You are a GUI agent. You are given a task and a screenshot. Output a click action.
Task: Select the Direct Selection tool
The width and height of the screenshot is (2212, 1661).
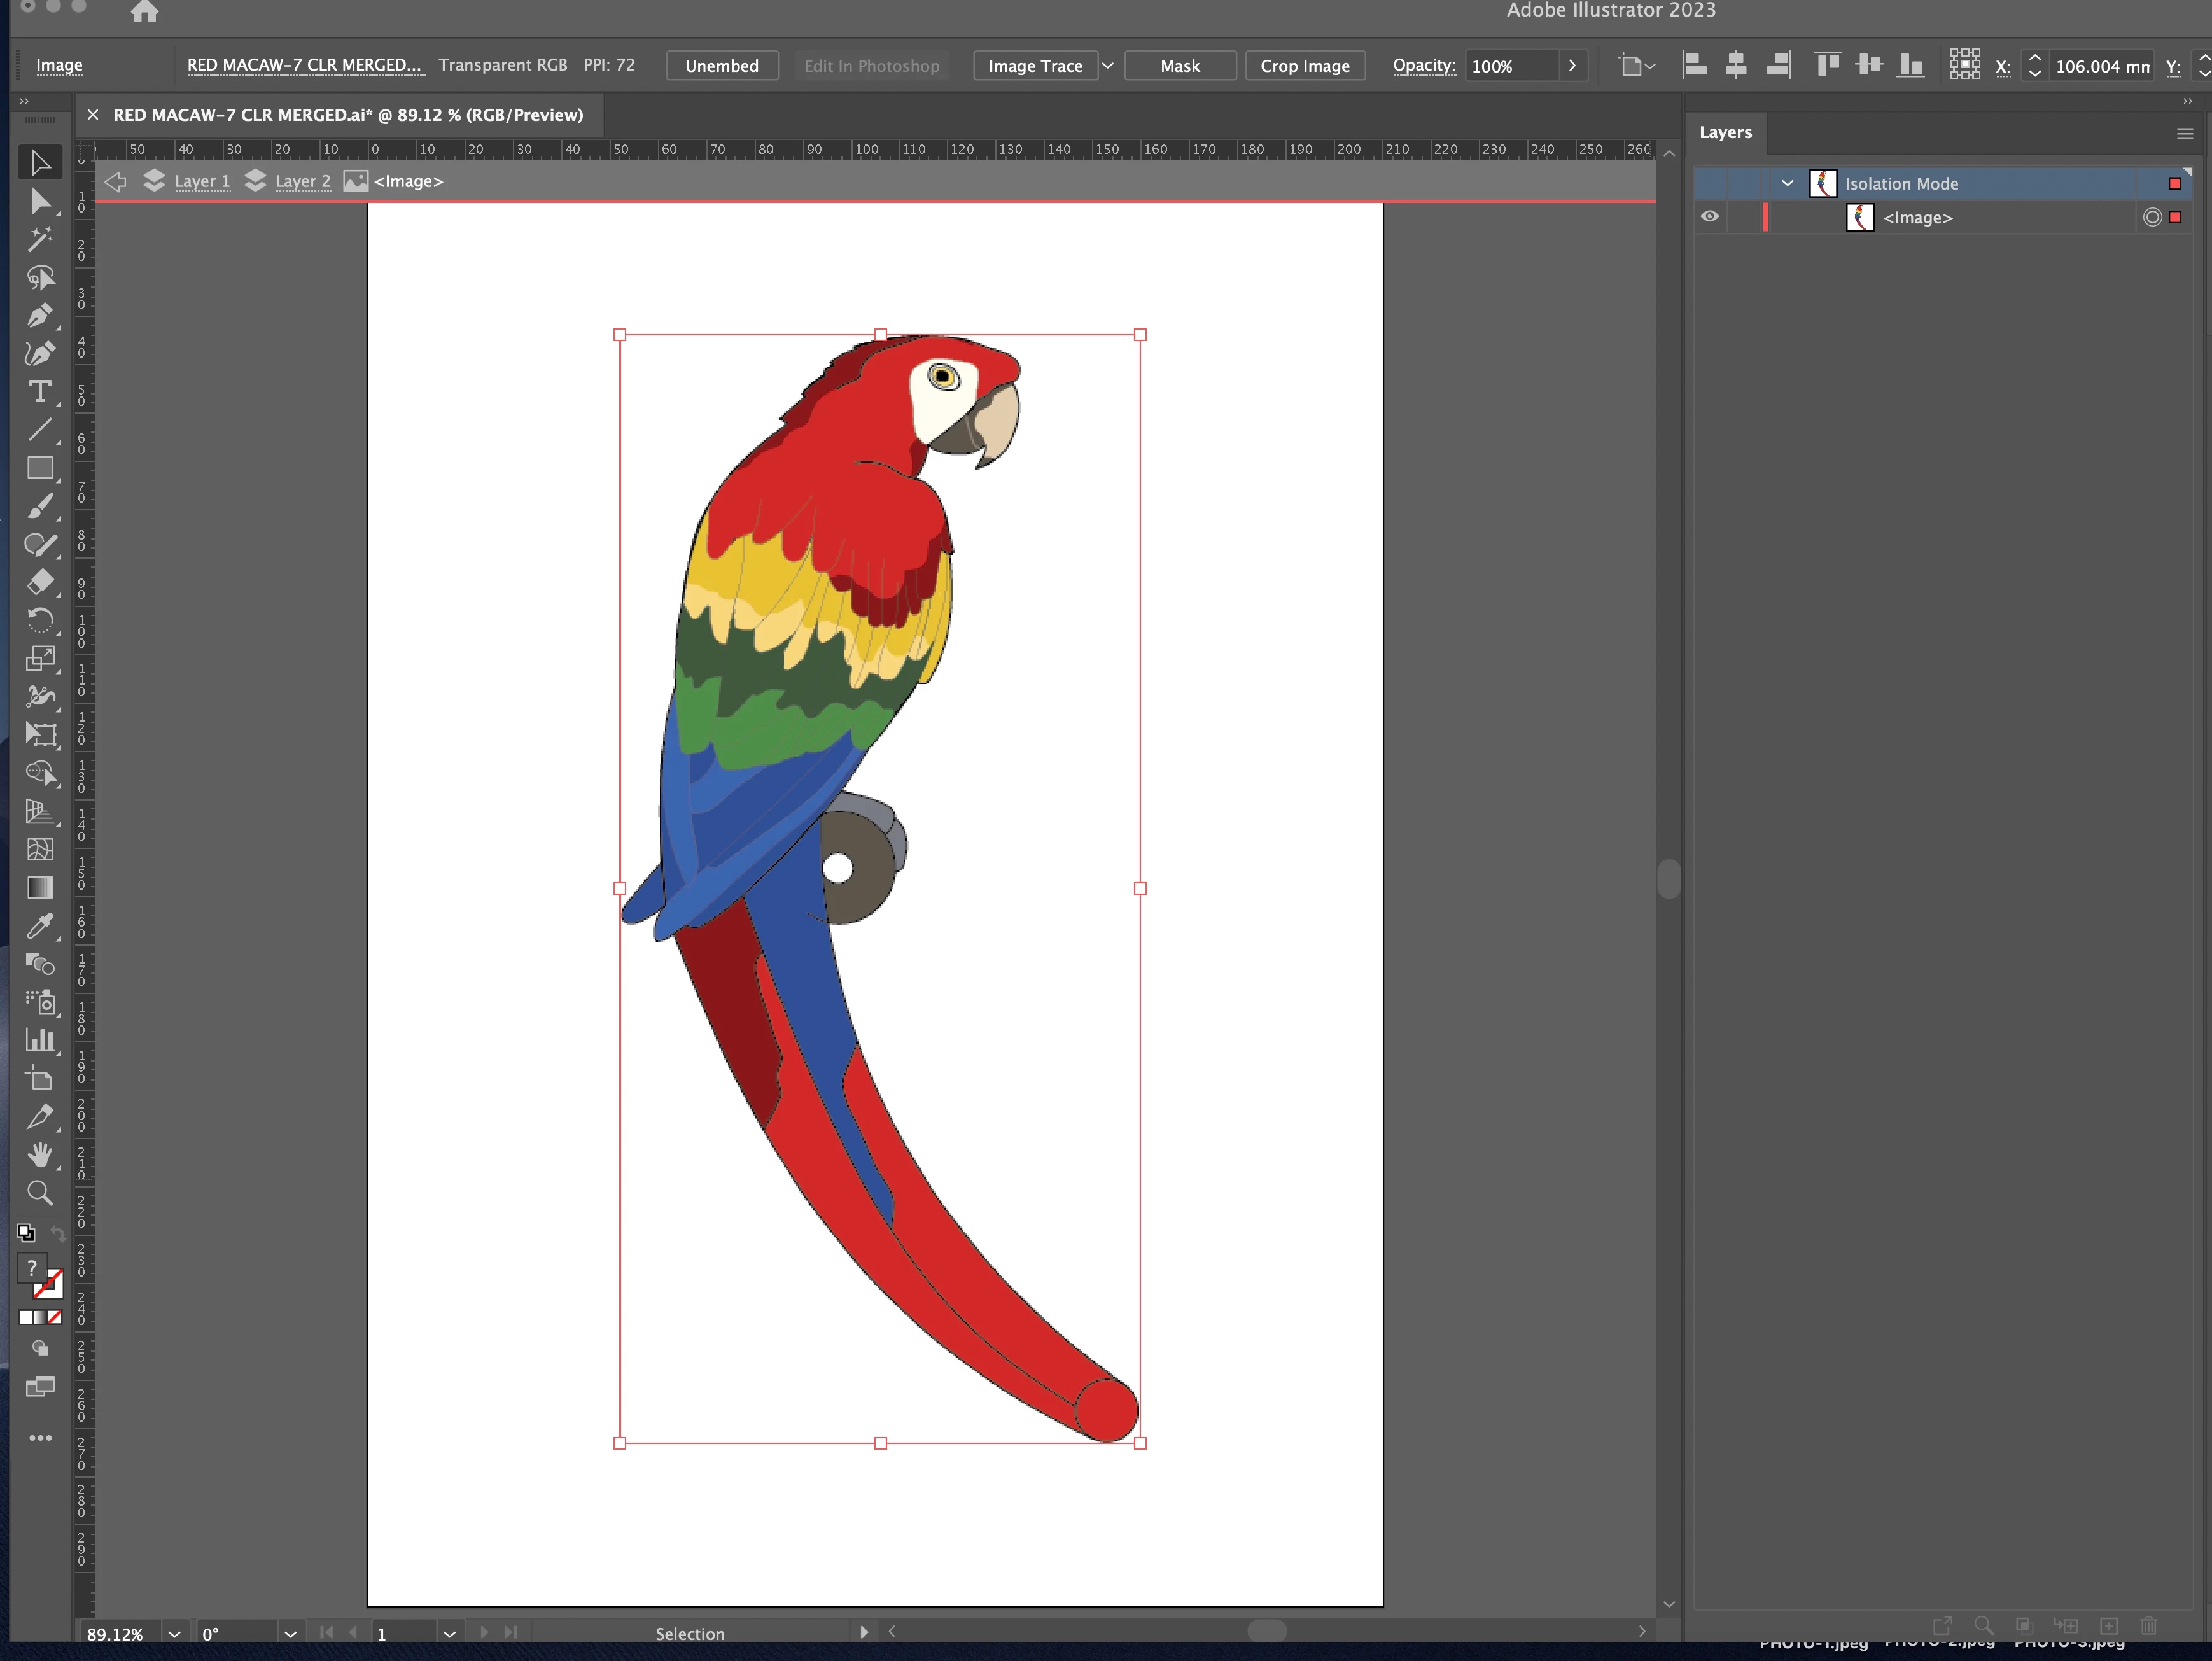pos(40,201)
